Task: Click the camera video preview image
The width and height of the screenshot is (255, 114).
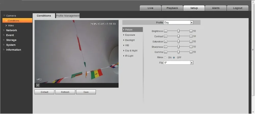Action: click(76, 52)
